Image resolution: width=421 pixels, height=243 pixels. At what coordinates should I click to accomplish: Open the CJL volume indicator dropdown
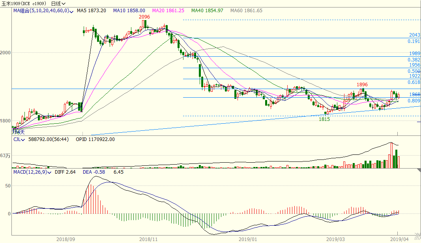click(22, 139)
